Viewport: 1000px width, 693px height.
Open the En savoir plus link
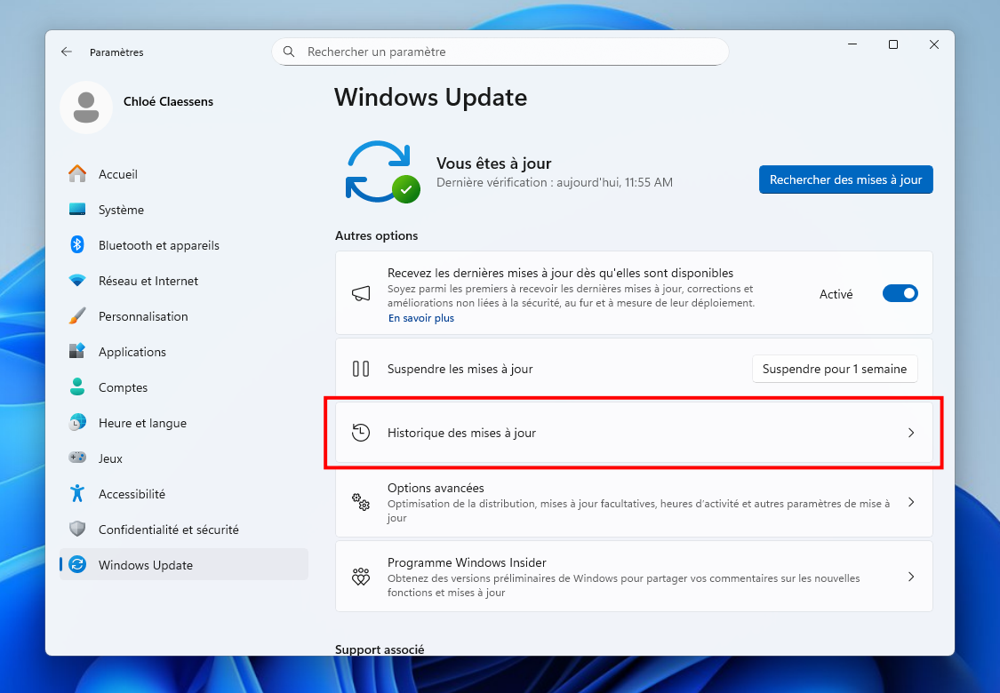pos(420,318)
